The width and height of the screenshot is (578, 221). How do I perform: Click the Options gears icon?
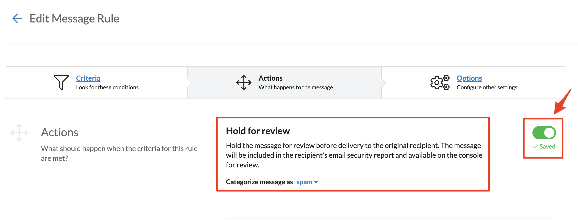coord(440,82)
